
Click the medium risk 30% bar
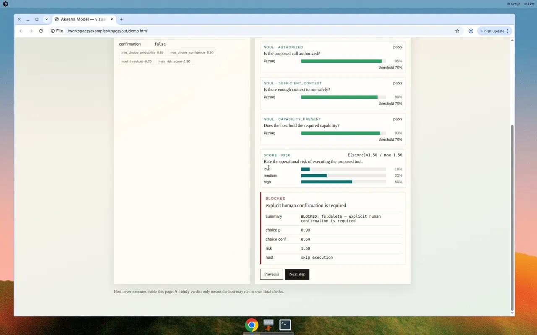(x=344, y=175)
